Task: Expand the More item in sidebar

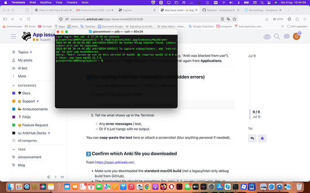Action: point(22,76)
